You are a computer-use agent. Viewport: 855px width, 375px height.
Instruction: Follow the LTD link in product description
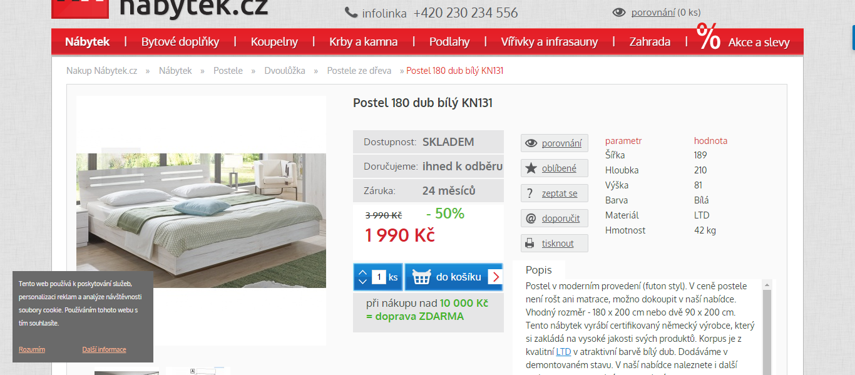563,352
